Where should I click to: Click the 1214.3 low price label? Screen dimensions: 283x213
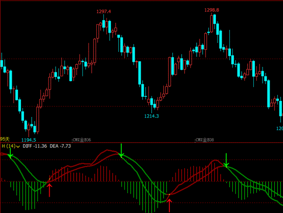coord(151,116)
